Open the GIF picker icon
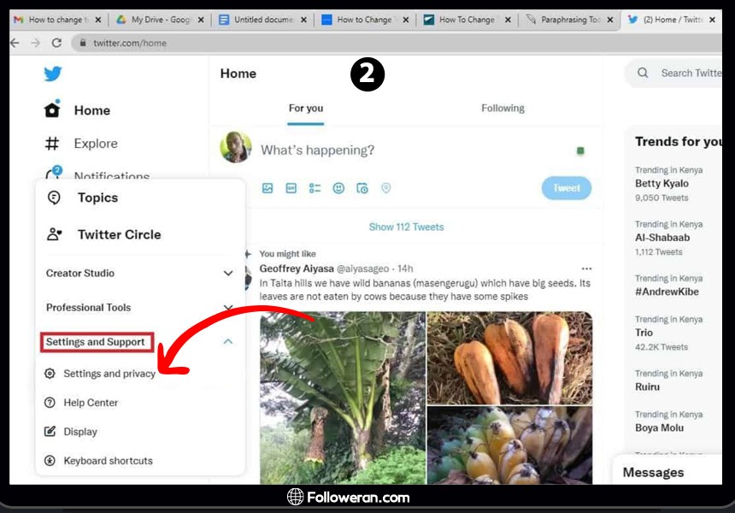This screenshot has width=735, height=513. [x=291, y=188]
